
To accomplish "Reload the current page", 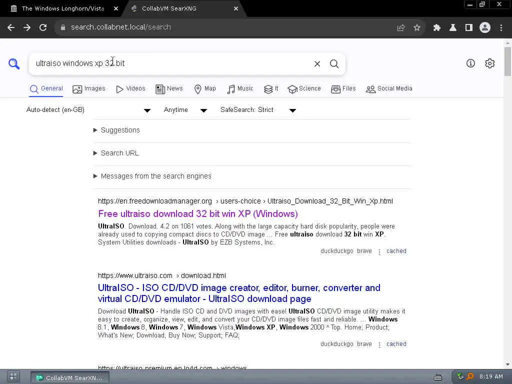I will click(43, 27).
